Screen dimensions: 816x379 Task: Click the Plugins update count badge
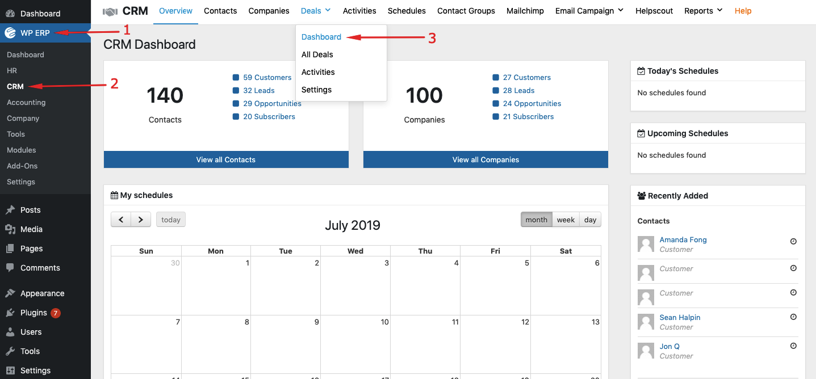55,313
